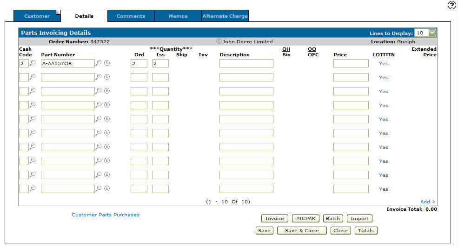This screenshot has height=248, width=458.
Task: Click the cash code search icon in last row
Action: tap(33, 189)
